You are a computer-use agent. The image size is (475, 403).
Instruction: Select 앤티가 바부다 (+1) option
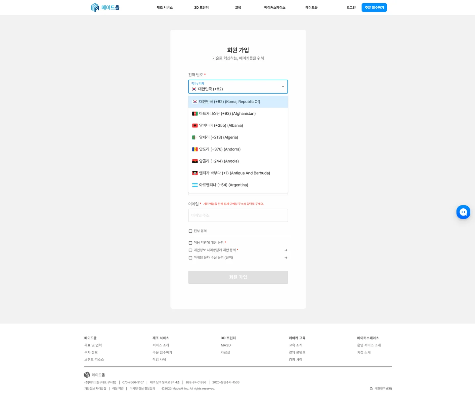pyautogui.click(x=238, y=173)
